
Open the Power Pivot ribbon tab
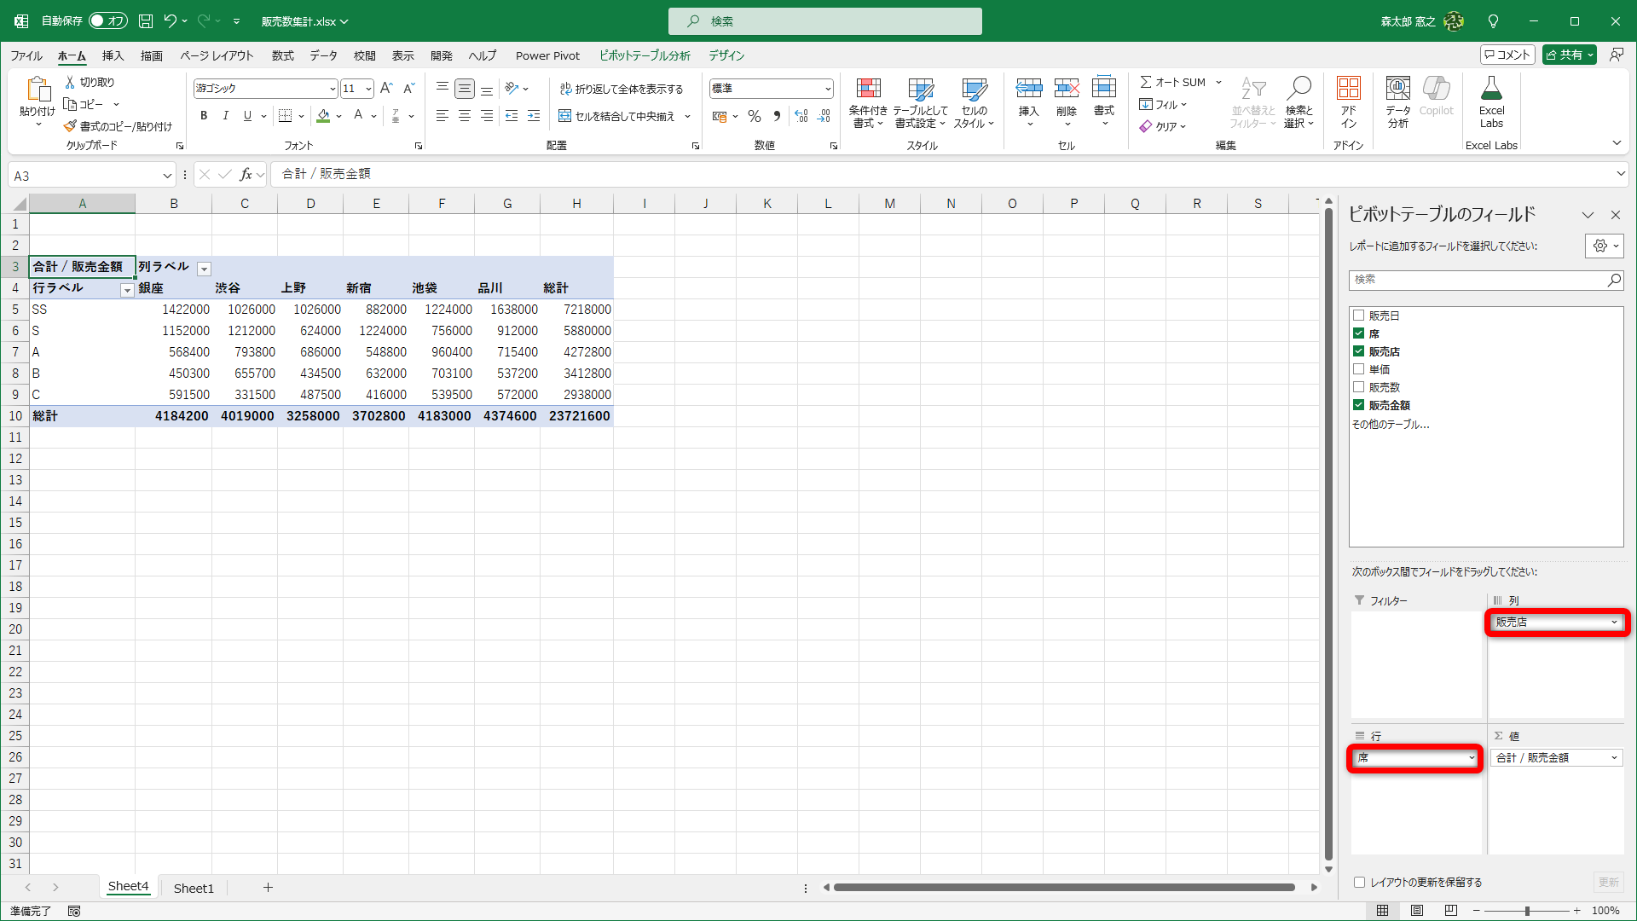coord(547,55)
